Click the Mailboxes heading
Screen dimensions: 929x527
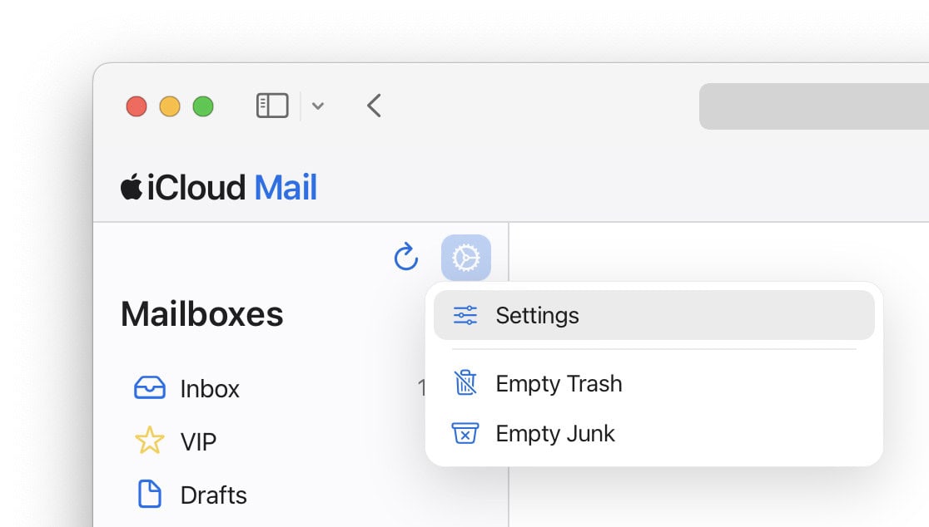pos(202,314)
